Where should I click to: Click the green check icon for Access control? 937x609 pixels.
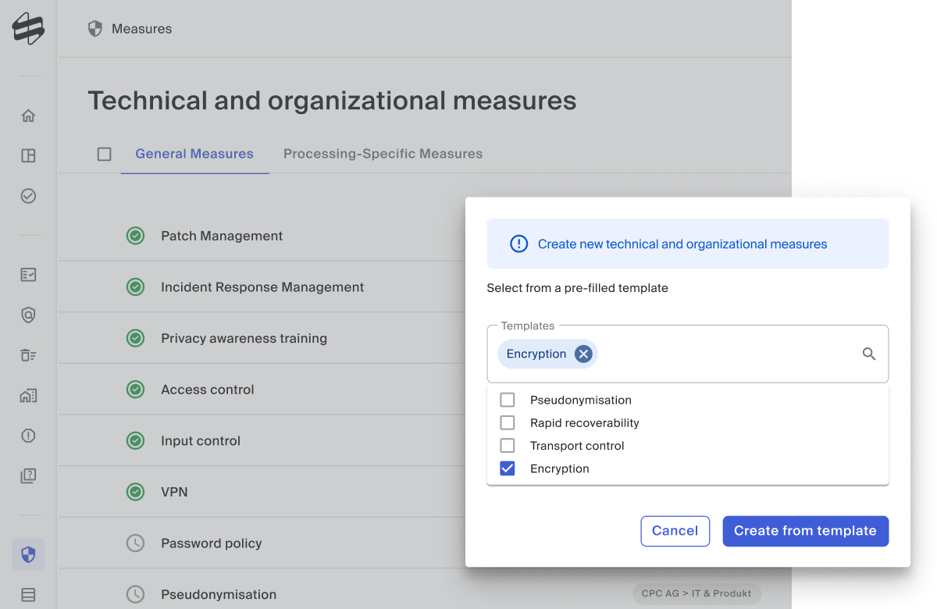136,390
